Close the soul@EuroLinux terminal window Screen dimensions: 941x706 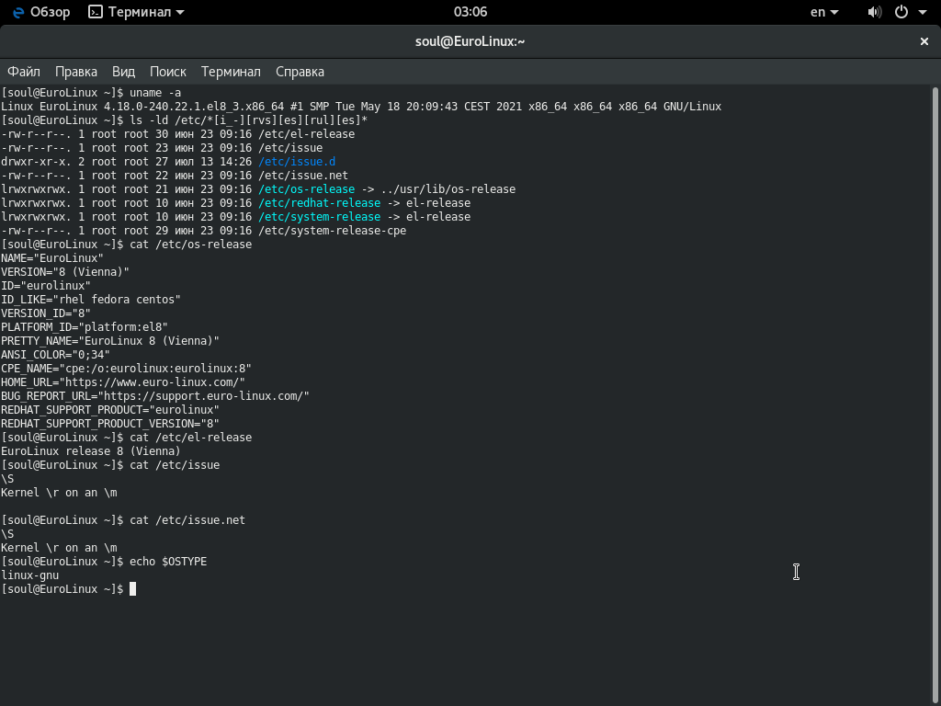[x=924, y=41]
